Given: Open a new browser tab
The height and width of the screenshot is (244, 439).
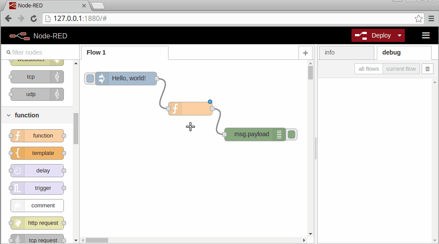Looking at the screenshot, I should click(x=98, y=6).
